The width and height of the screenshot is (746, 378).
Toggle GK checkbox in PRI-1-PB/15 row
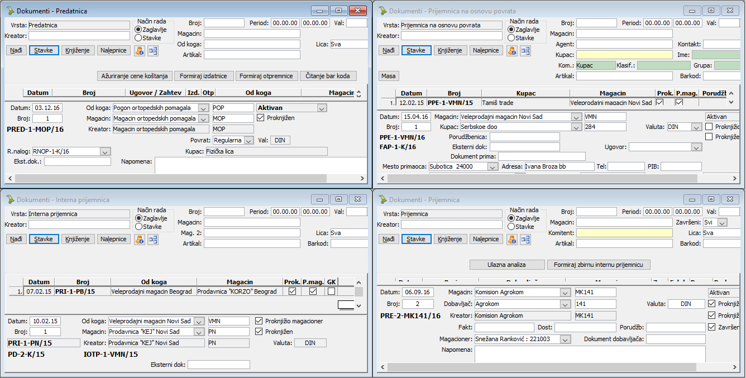click(332, 291)
